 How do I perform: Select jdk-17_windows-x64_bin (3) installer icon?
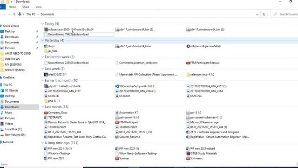pyautogui.click(x=117, y=29)
